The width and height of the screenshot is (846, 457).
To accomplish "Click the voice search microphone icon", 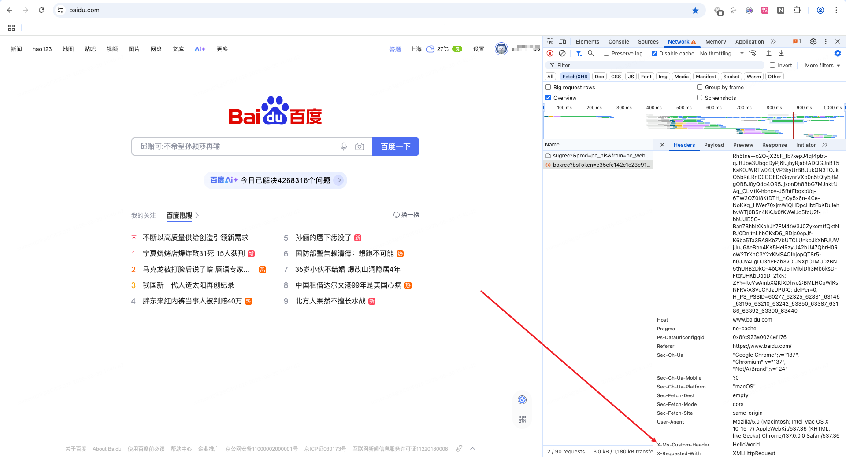I will pos(344,146).
